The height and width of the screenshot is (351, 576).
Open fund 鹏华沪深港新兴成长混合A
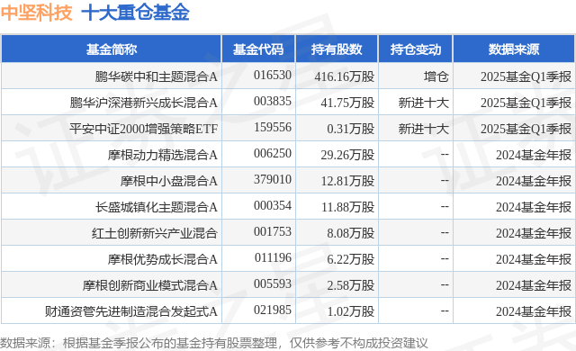click(144, 103)
